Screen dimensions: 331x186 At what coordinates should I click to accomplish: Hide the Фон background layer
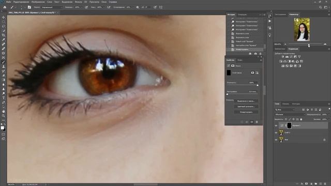276,139
